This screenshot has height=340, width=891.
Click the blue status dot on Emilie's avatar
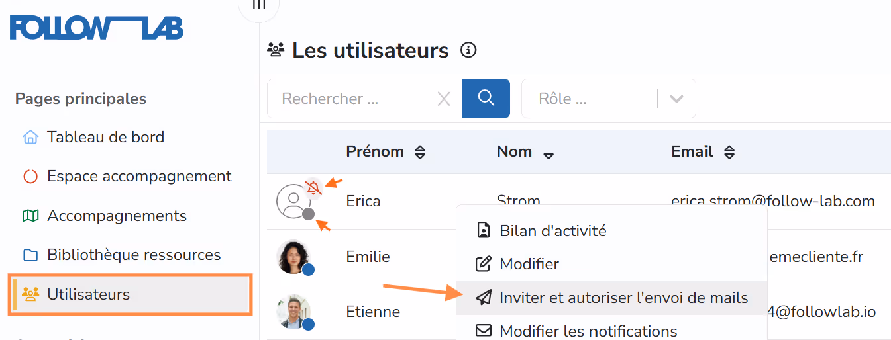[x=308, y=269]
